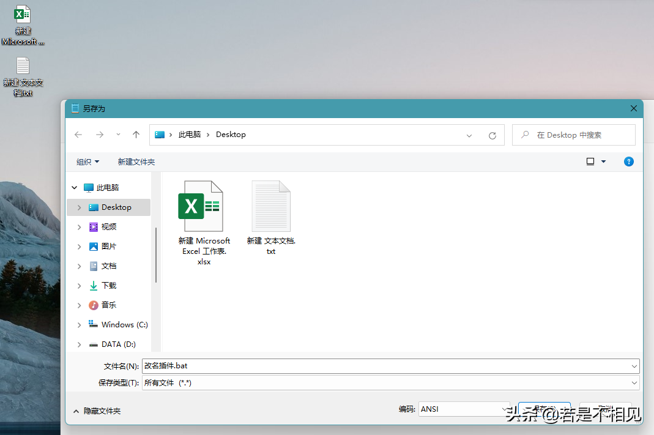
Task: Open recent locations dropdown chevron
Action: (x=119, y=135)
